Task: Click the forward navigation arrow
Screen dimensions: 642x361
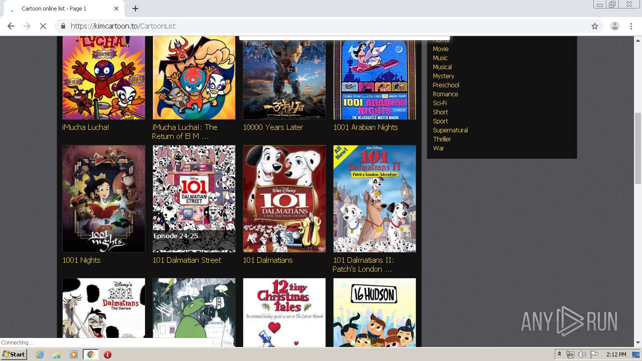Action: (27, 26)
